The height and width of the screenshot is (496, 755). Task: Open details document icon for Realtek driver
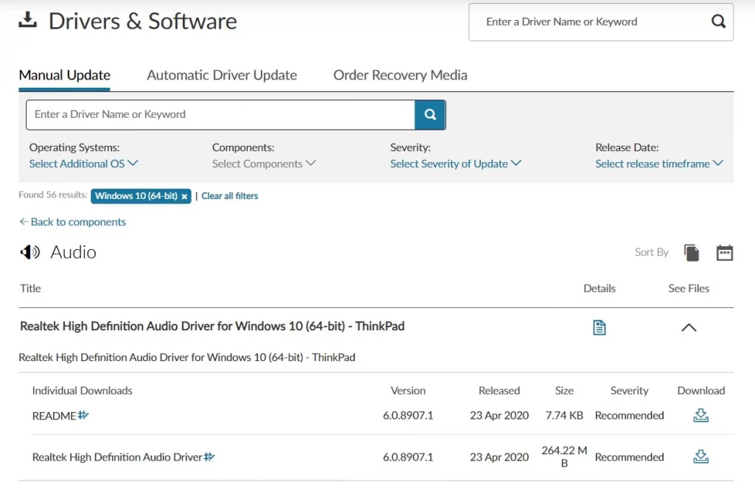[x=599, y=328]
